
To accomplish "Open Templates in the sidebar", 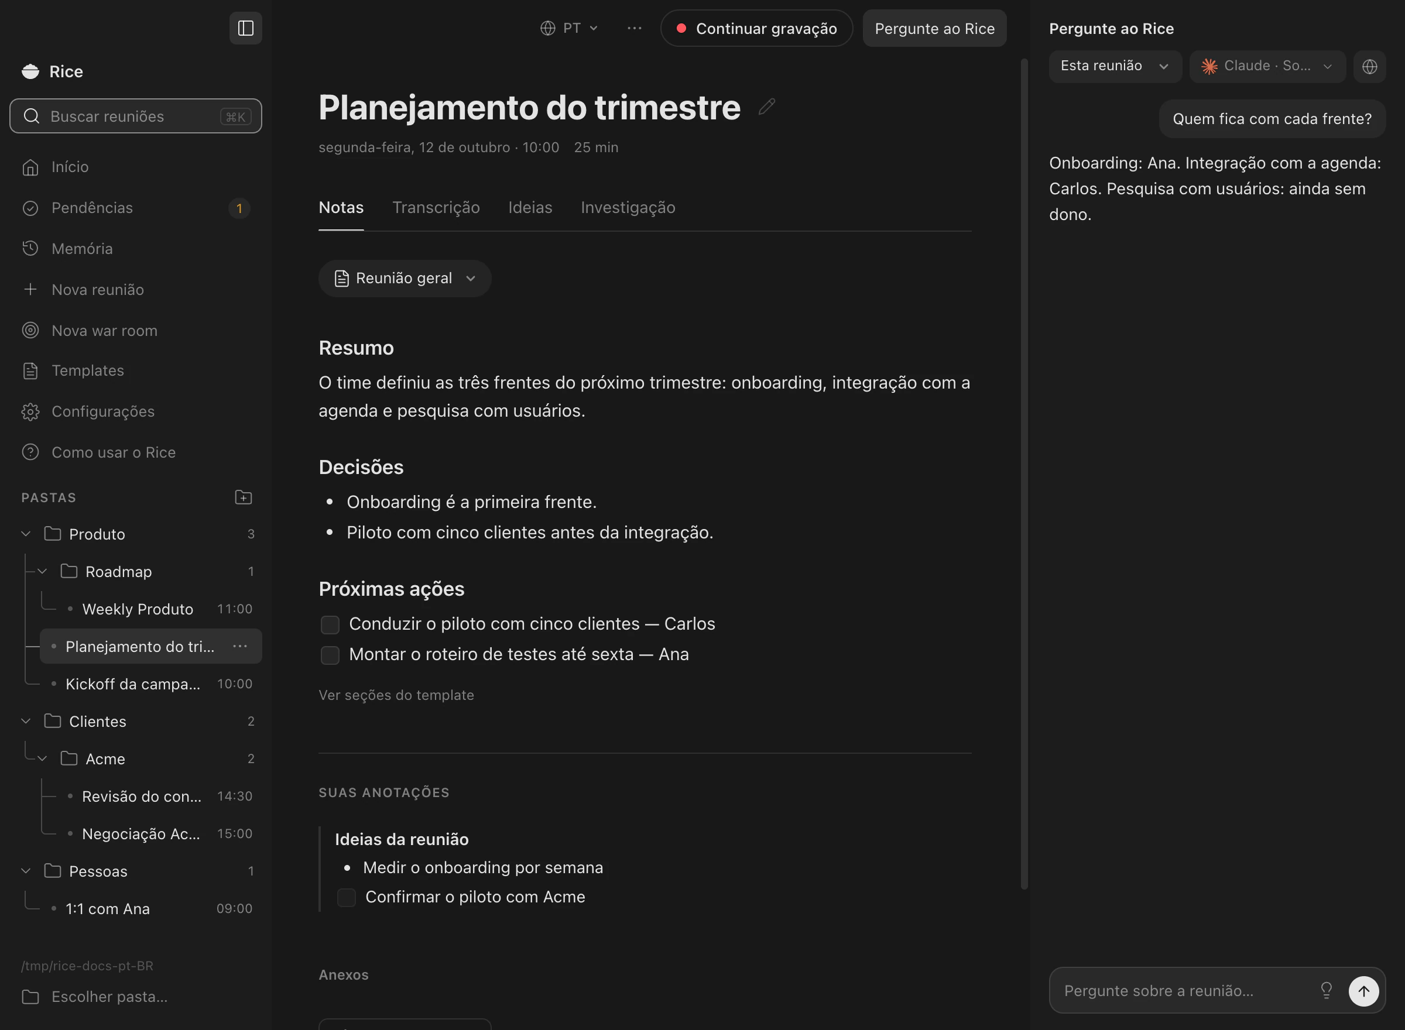I will click(136, 370).
